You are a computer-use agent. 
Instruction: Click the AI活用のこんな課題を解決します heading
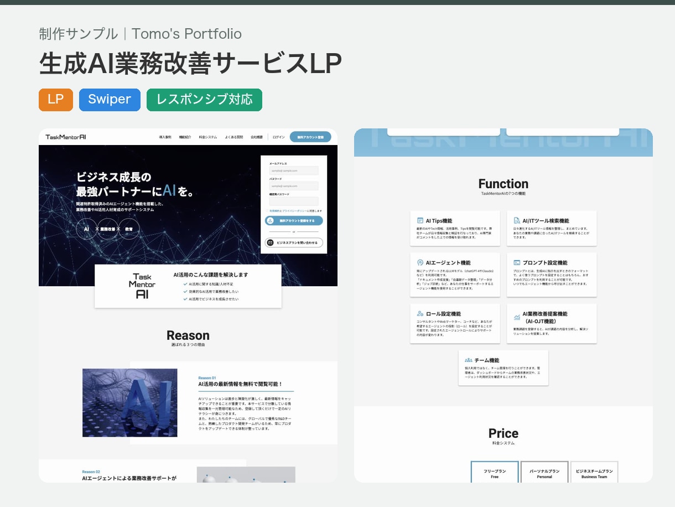point(211,275)
